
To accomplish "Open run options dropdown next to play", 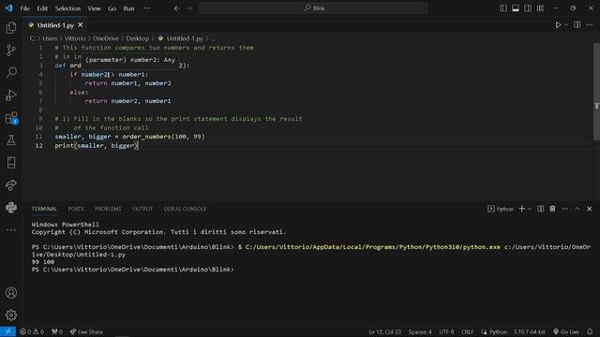I will click(x=566, y=25).
